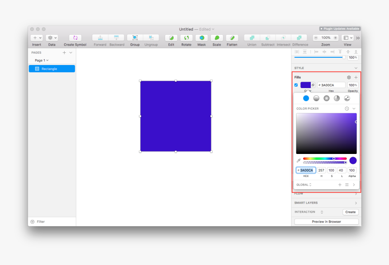389x265 pixels.
Task: Collapse the Color Picker section
Action: coord(354,108)
